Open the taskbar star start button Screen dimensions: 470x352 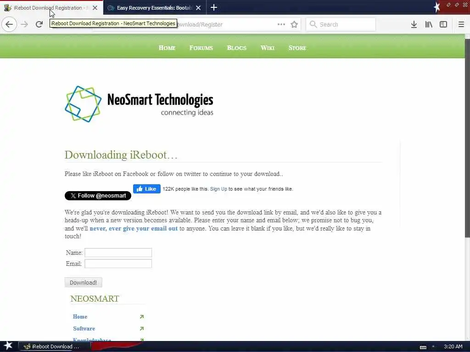[8, 346]
